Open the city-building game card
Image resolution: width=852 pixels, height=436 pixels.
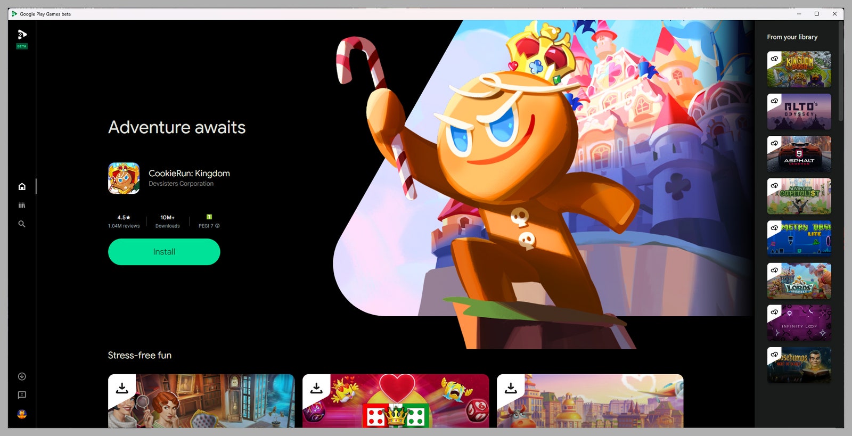(590, 401)
